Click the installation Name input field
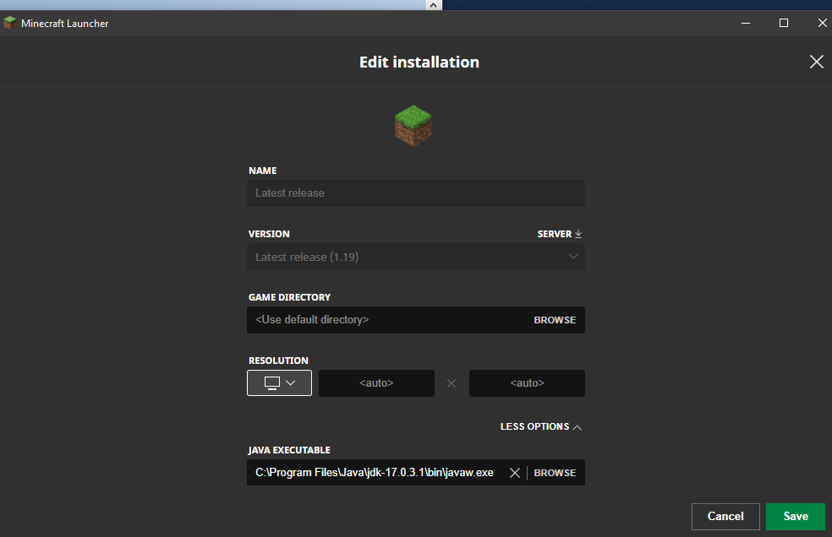The height and width of the screenshot is (537, 832). pos(415,193)
